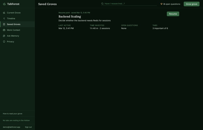Click 'No tabs are resting in the Hollow'

click(16, 120)
